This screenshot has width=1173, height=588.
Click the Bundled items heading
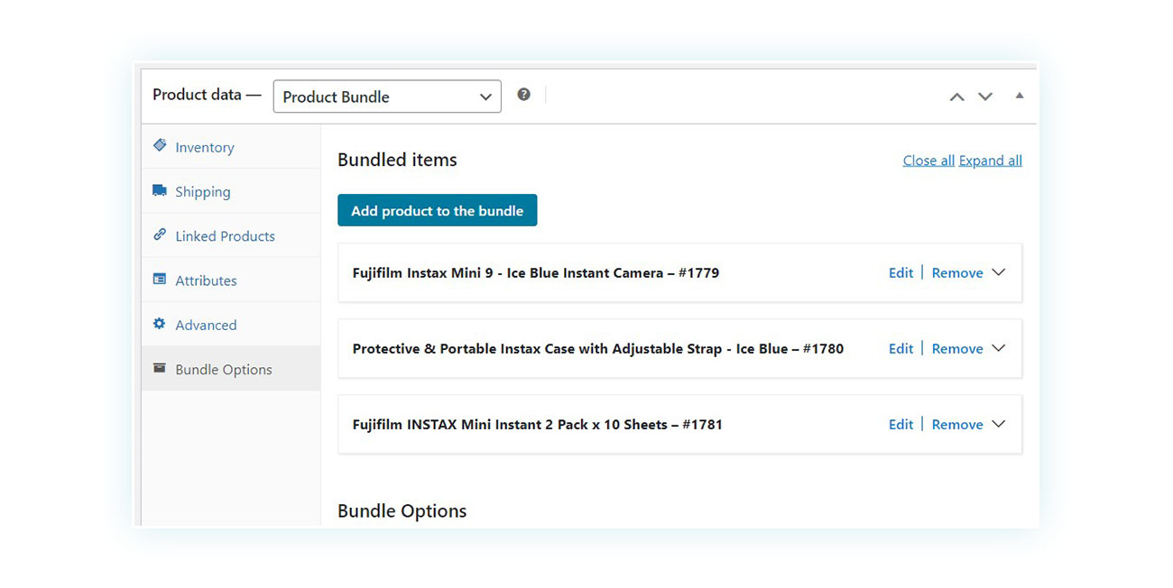pyautogui.click(x=397, y=160)
